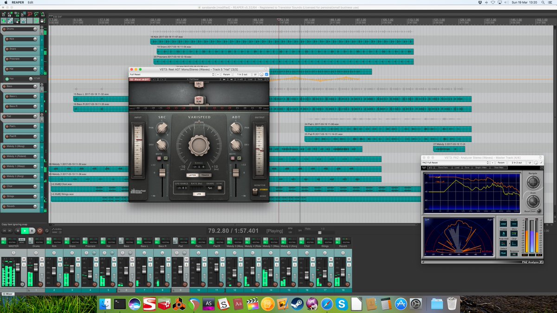The image size is (557, 313).
Task: Click the UI button in Reel ADT window
Action: click(x=255, y=74)
